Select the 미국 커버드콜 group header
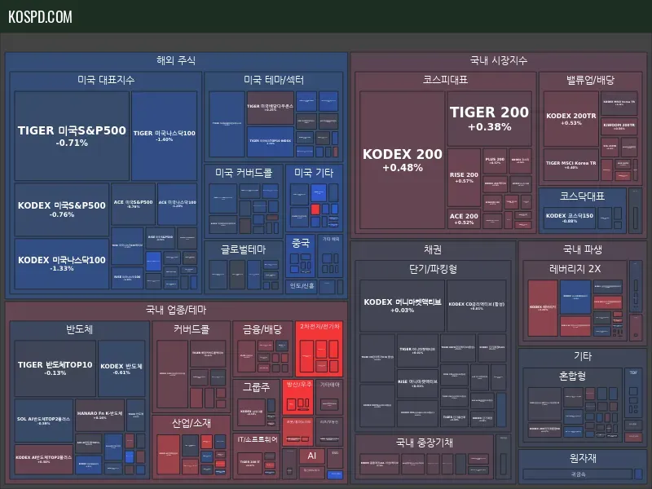This screenshot has width=652, height=489. point(244,172)
